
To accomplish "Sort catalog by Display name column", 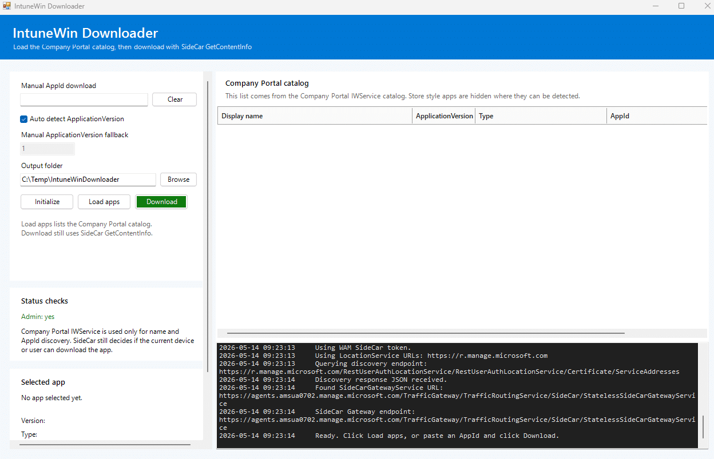I will tap(315, 116).
